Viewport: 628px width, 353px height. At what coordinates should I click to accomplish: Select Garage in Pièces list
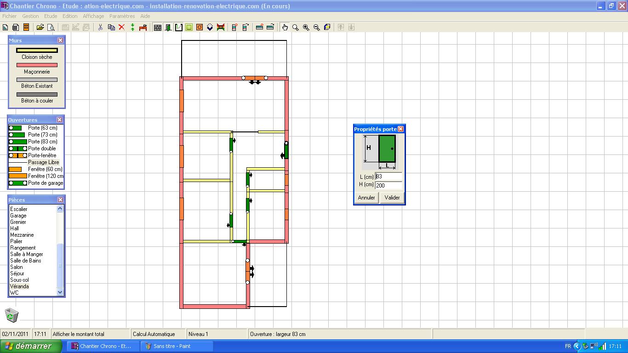(18, 216)
